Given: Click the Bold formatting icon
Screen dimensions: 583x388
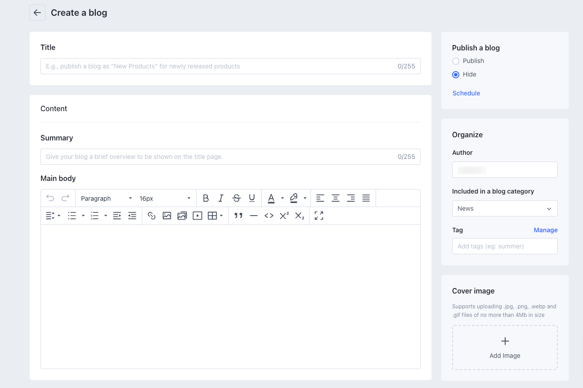Looking at the screenshot, I should pos(206,198).
